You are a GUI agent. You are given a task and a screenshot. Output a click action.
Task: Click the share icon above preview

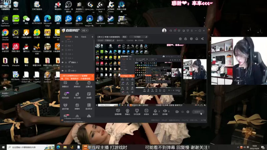point(202,39)
